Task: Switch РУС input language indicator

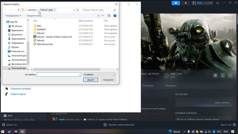Action: pyautogui.click(x=219, y=132)
